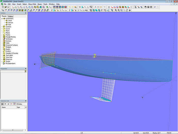
Task: Close the Entities panel
Action: tap(26, 13)
